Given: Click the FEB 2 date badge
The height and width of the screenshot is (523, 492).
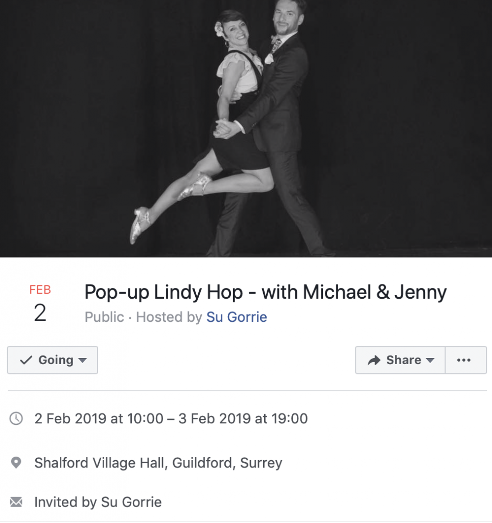Looking at the screenshot, I should [40, 303].
